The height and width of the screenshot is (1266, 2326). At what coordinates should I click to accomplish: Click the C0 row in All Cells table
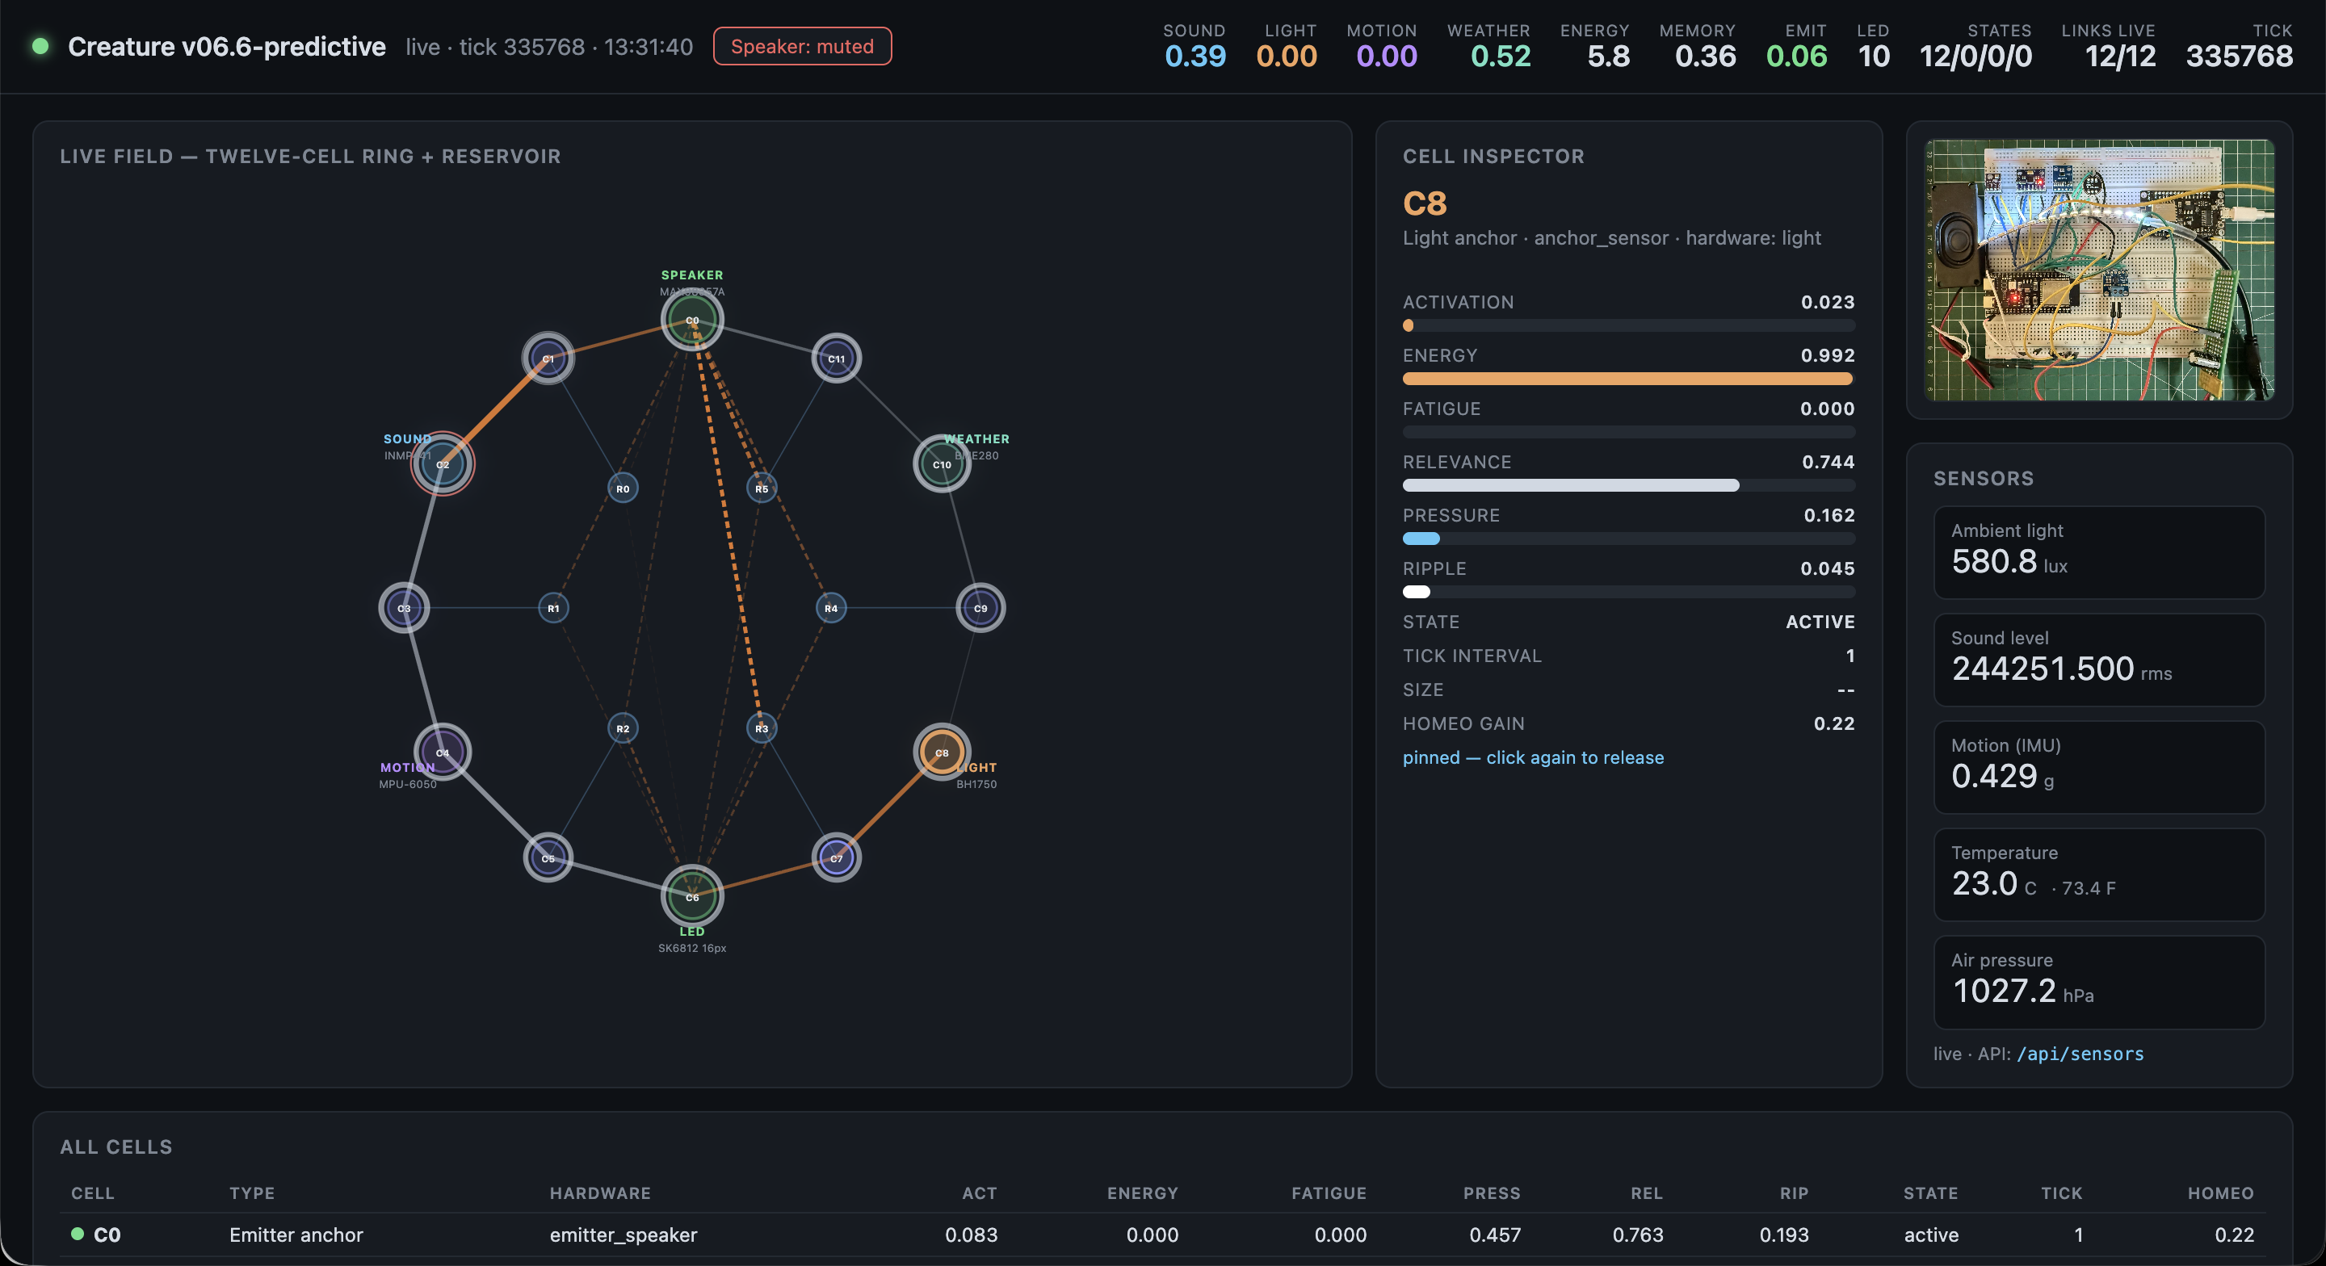[1162, 1235]
